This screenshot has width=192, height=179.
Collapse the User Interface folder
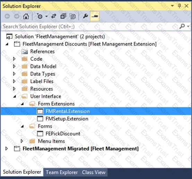click(15, 97)
